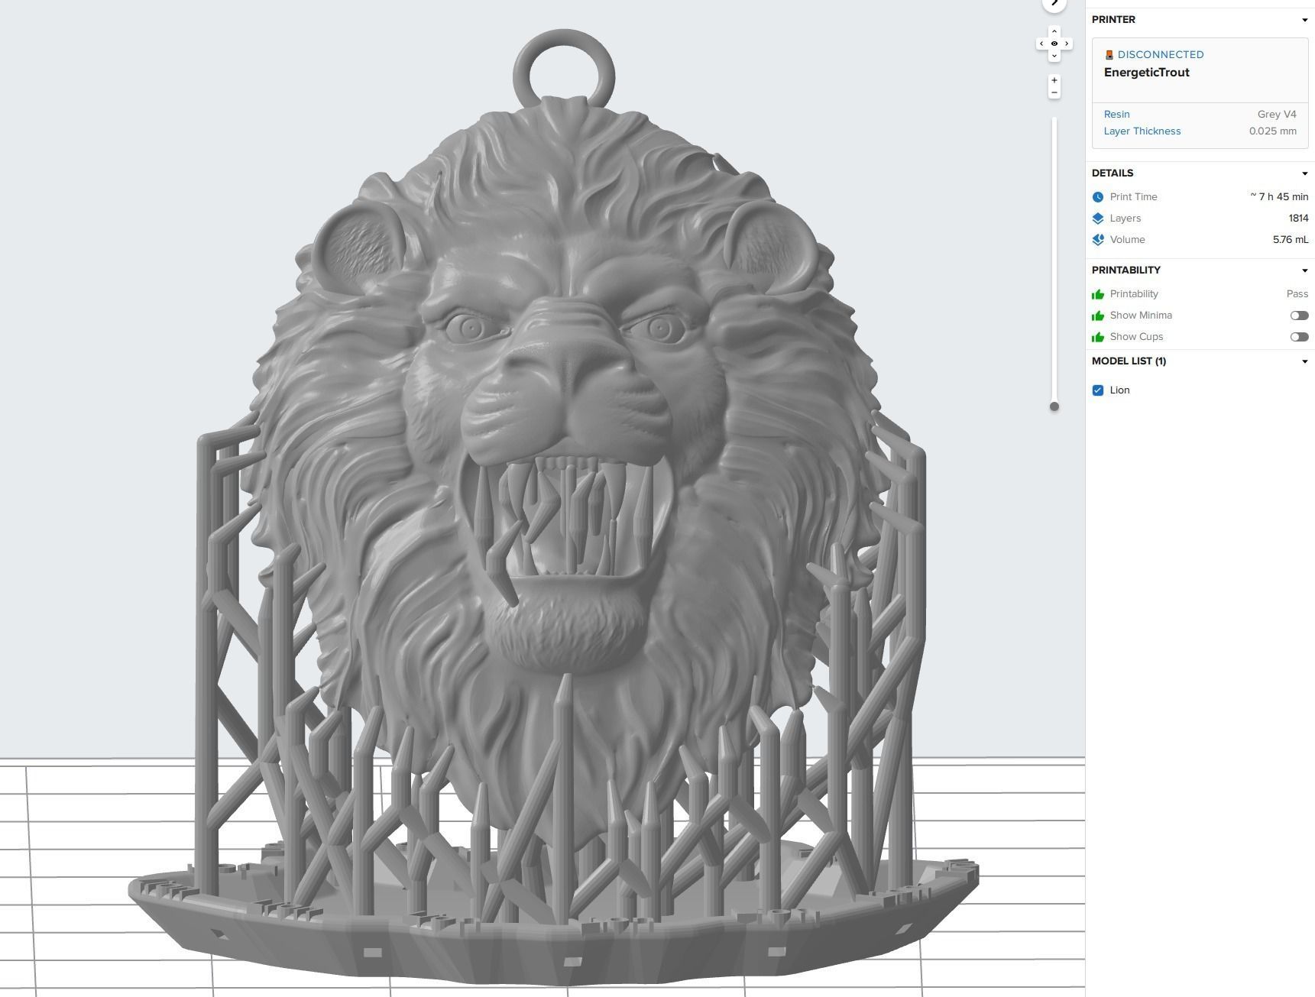Click the 'Grey V4' resin value

1277,114
